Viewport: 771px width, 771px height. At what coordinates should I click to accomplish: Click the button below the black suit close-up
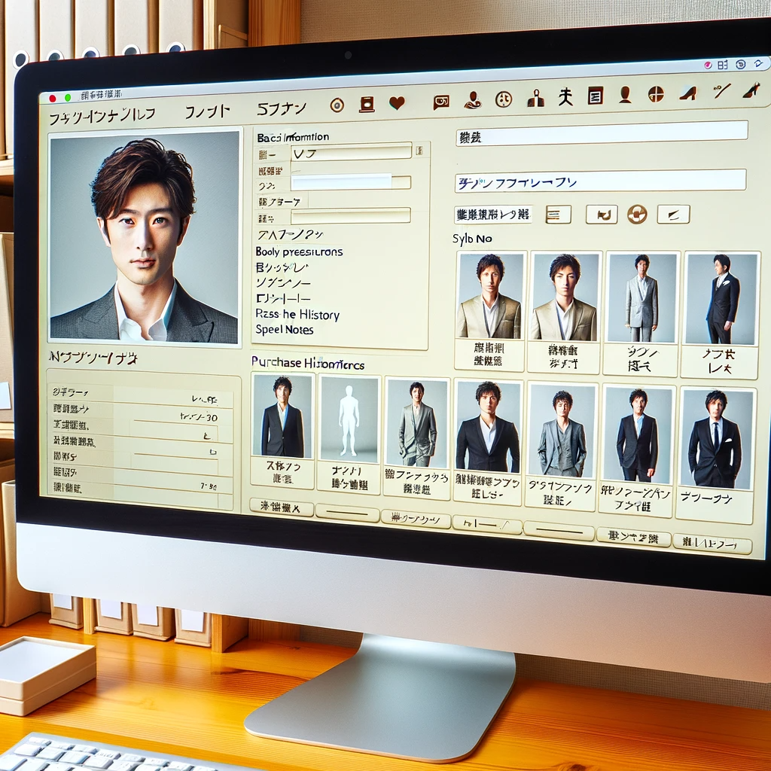click(487, 525)
